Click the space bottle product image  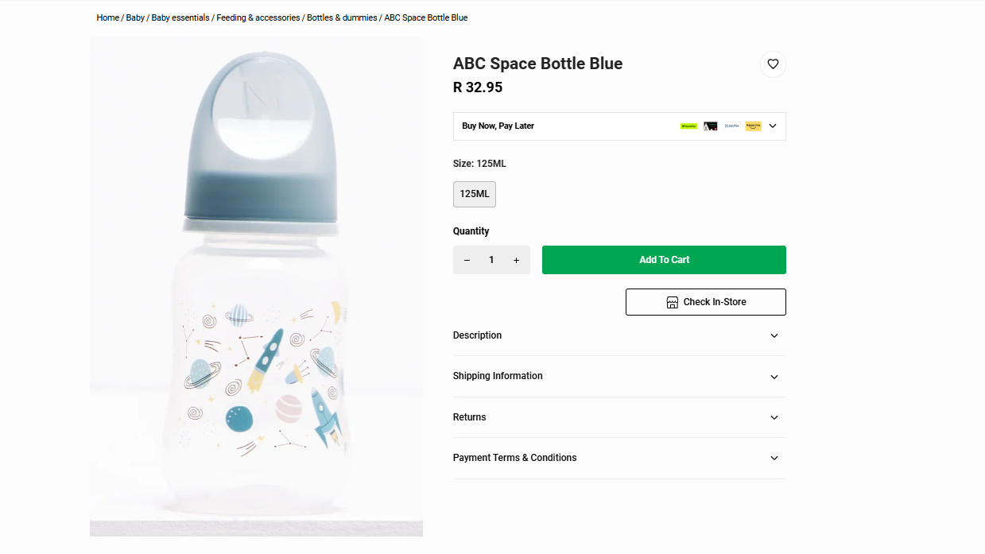click(x=256, y=286)
